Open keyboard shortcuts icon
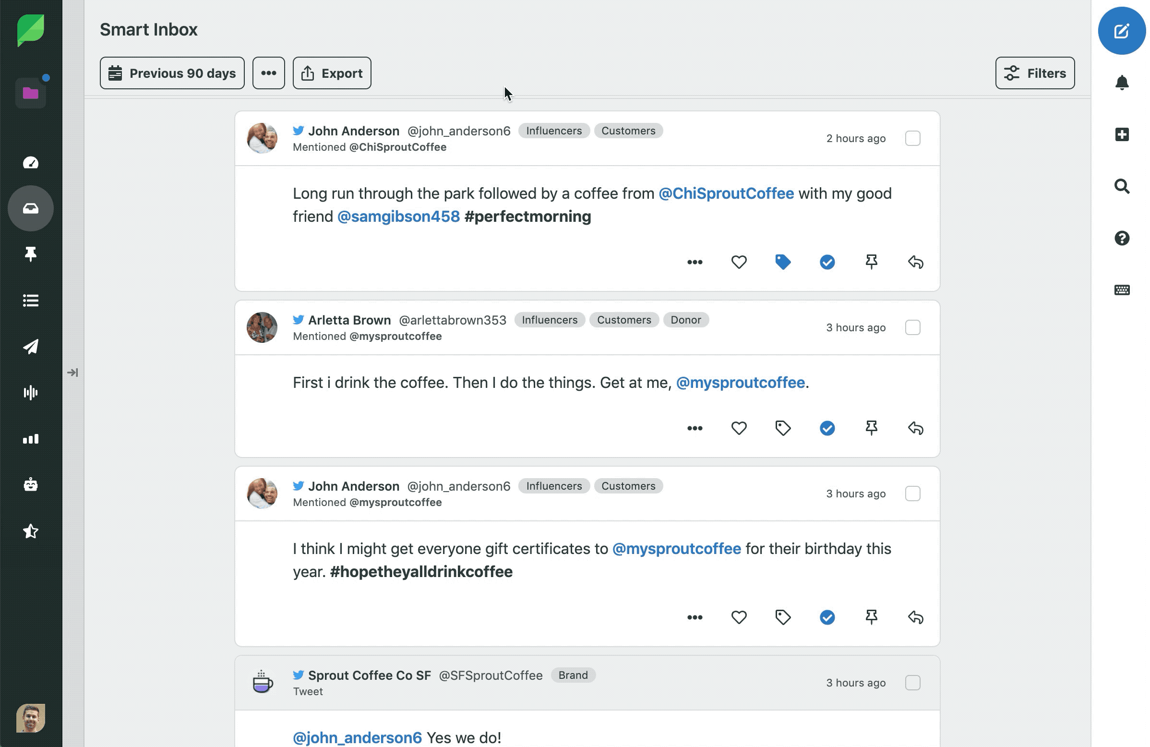Screen dimensions: 1150x747 [1122, 290]
